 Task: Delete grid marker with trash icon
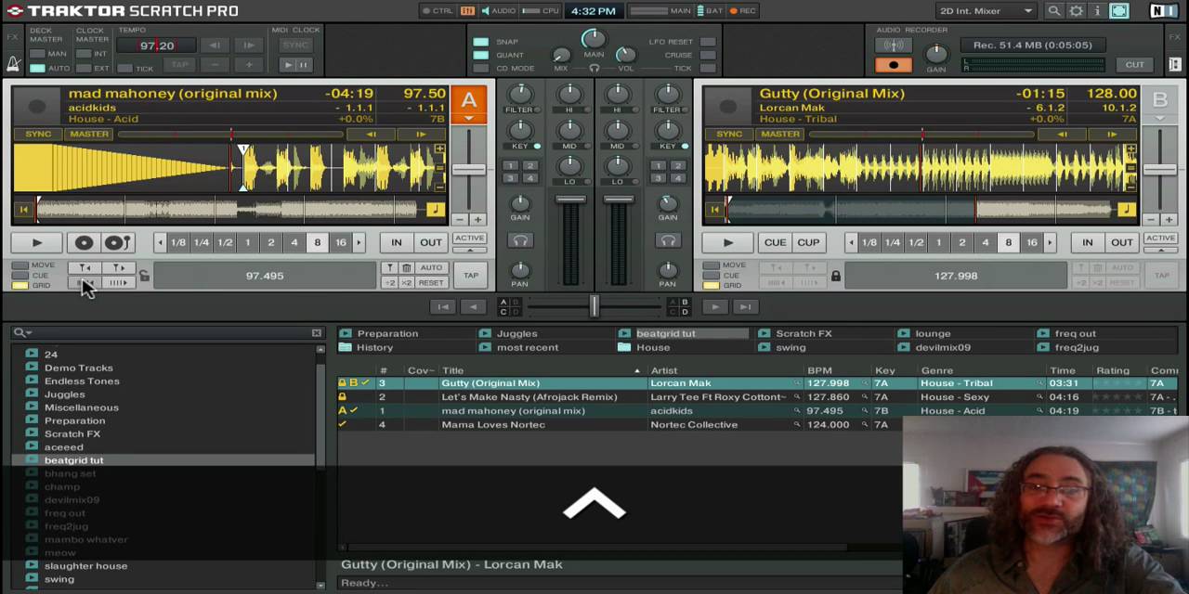point(406,268)
